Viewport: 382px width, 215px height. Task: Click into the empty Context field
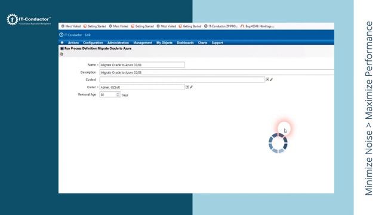(x=182, y=79)
